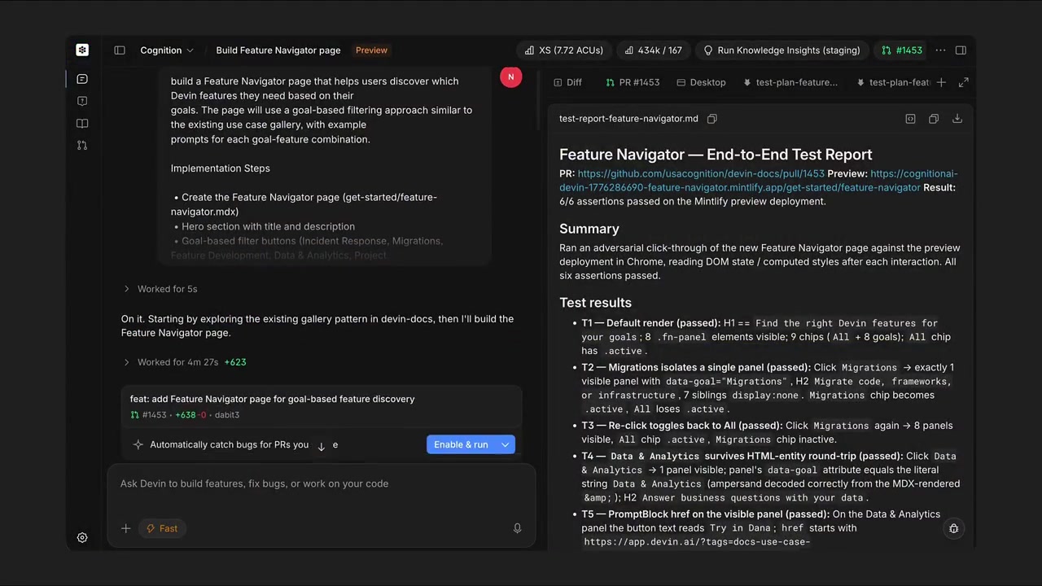The height and width of the screenshot is (586, 1042).
Task: Toggle the right panel layout icon
Action: pos(961,50)
